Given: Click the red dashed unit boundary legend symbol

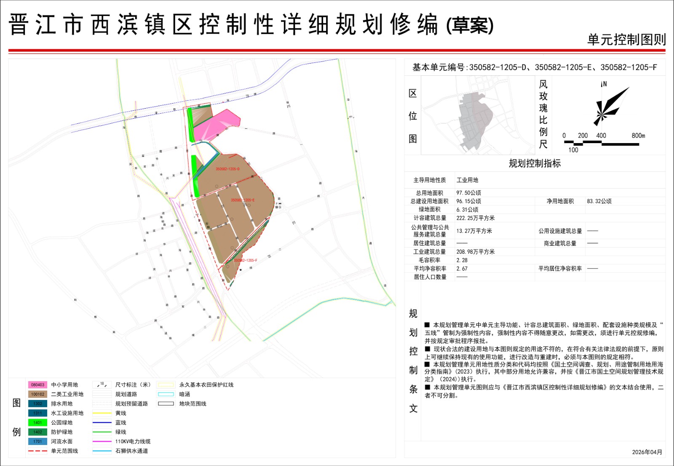Looking at the screenshot, I should pyautogui.click(x=37, y=451).
